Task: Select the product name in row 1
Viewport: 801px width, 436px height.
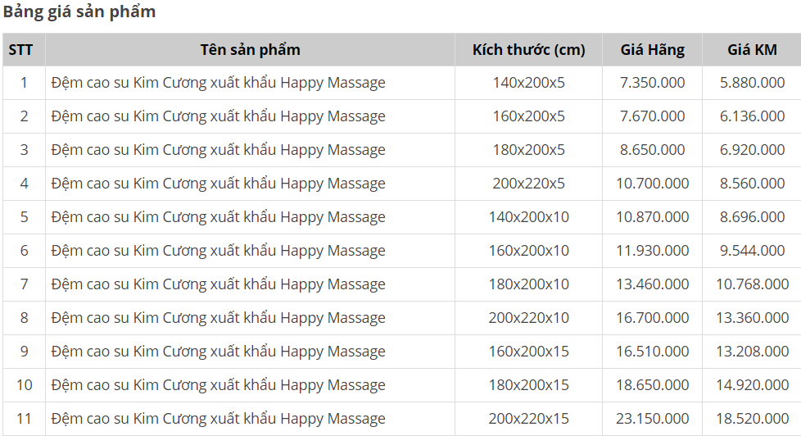Action: pos(218,83)
